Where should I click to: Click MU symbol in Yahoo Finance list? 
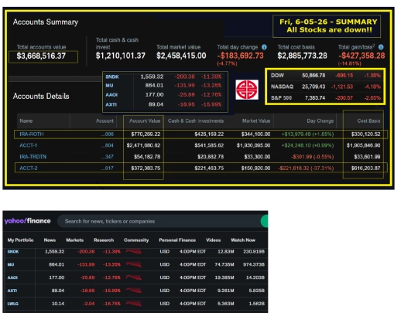pos(11,264)
